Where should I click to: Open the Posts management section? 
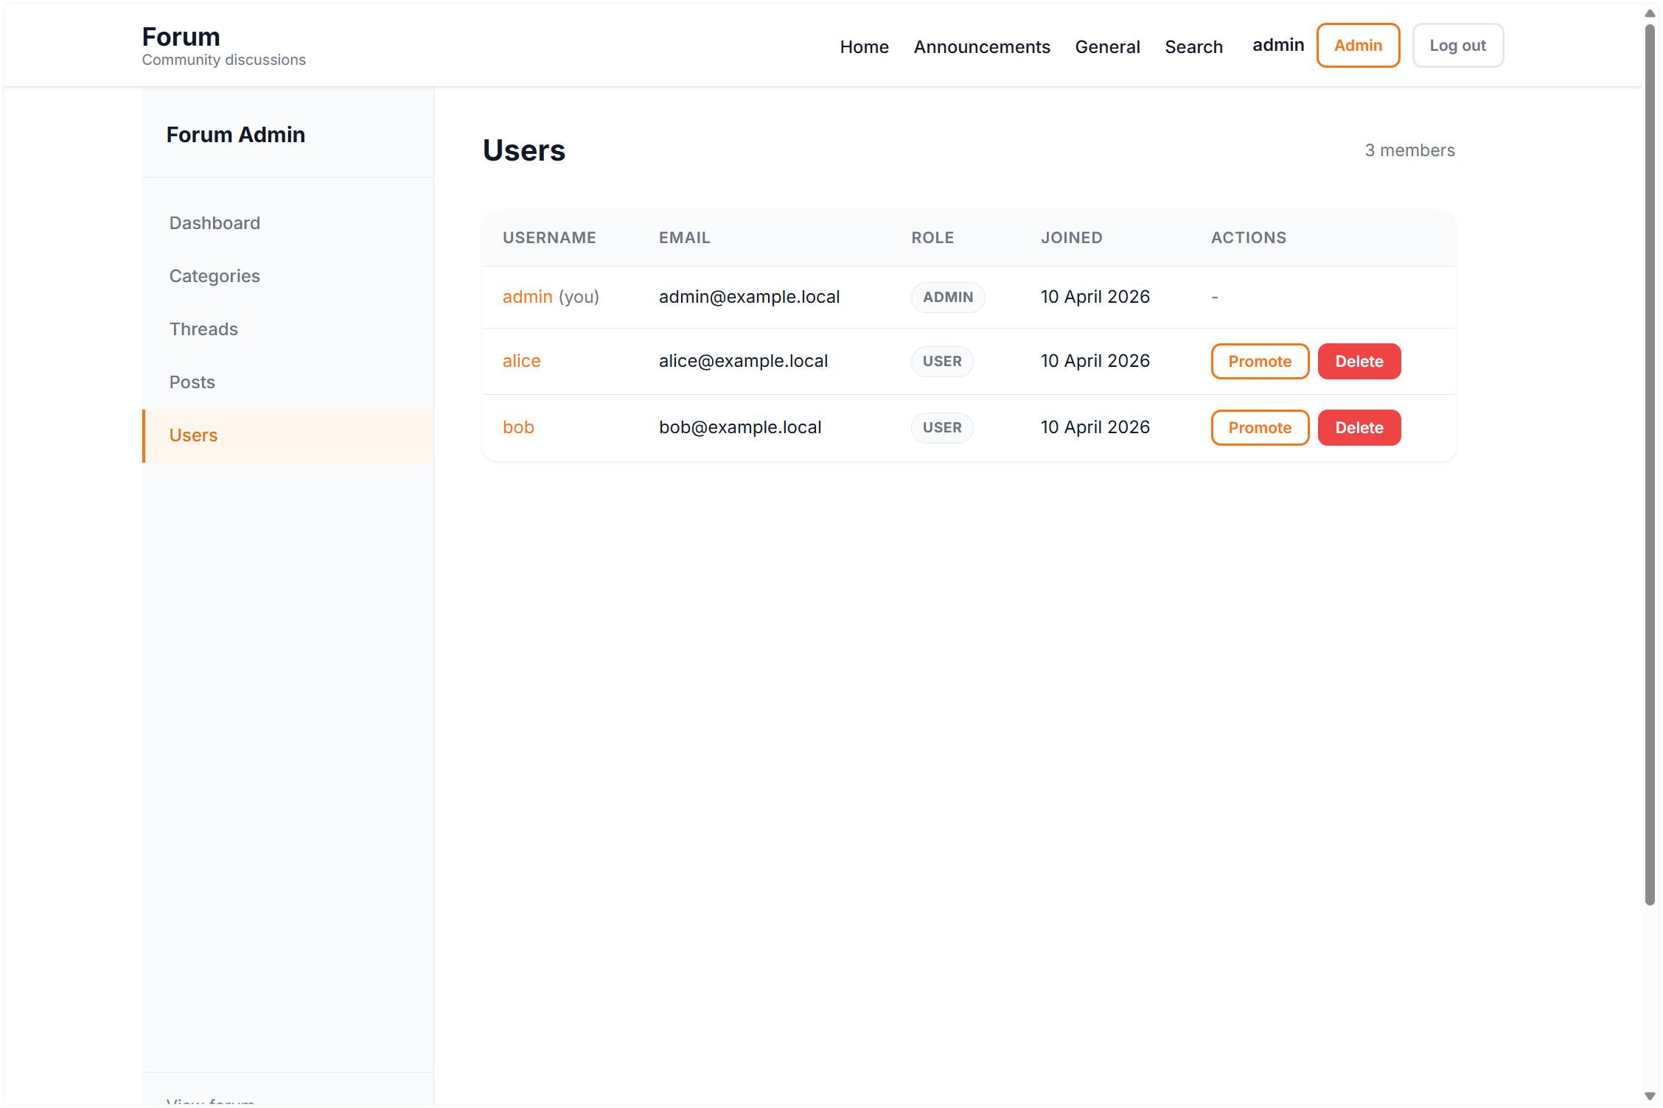(x=192, y=382)
